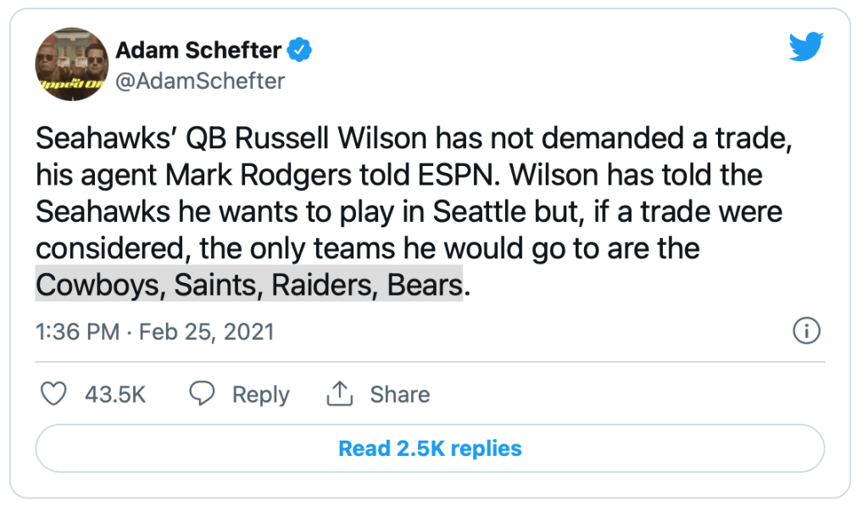This screenshot has height=511, width=868.
Task: Open the tweet info circle icon
Action: [x=805, y=330]
